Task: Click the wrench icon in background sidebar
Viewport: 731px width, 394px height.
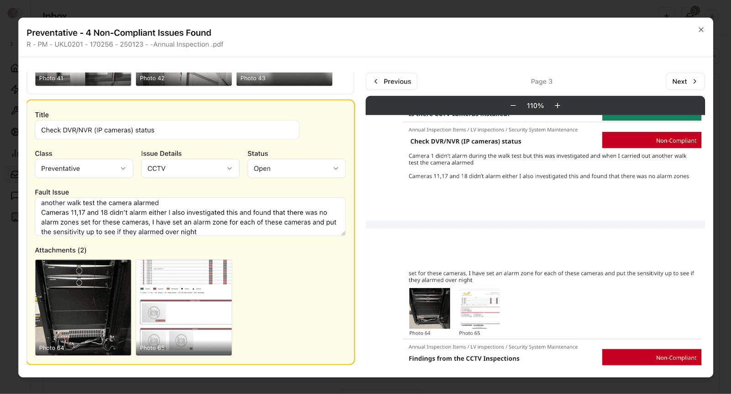Action: [15, 110]
